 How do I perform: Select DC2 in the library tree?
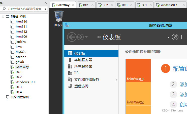(x=19, y=77)
